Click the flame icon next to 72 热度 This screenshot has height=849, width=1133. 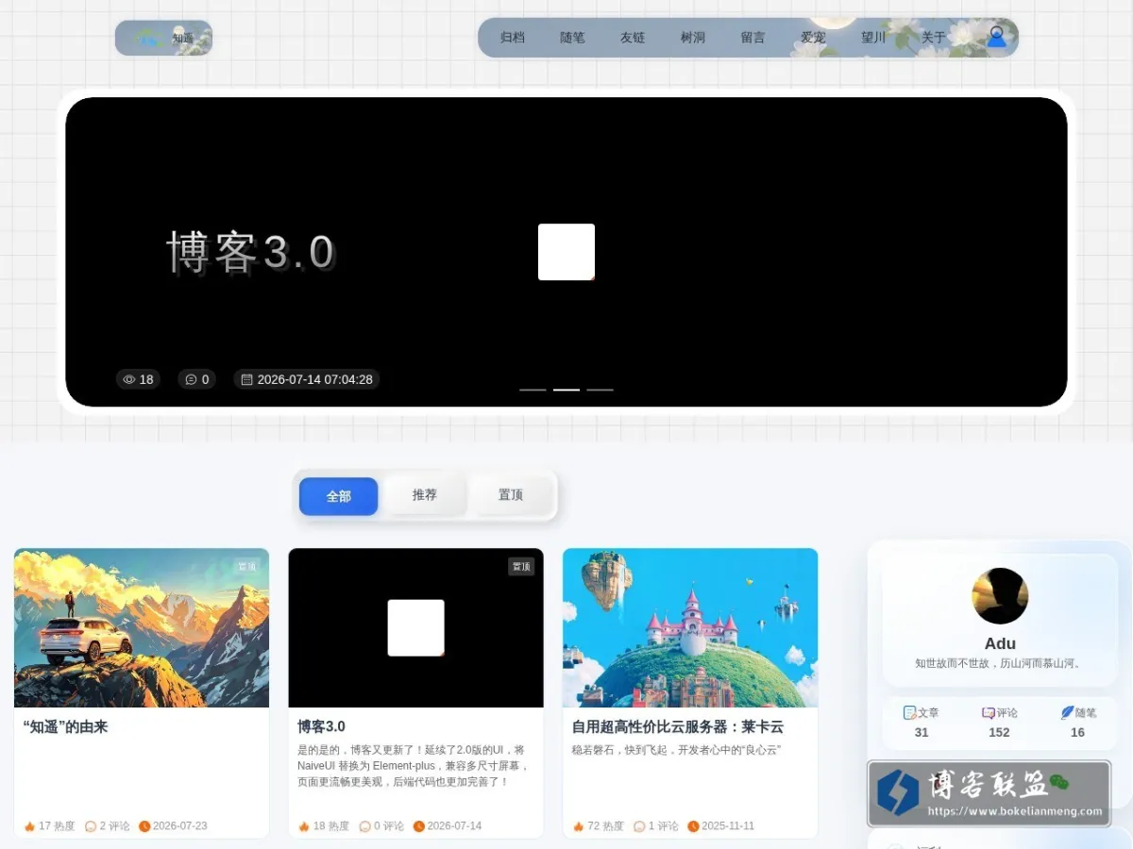(x=578, y=826)
